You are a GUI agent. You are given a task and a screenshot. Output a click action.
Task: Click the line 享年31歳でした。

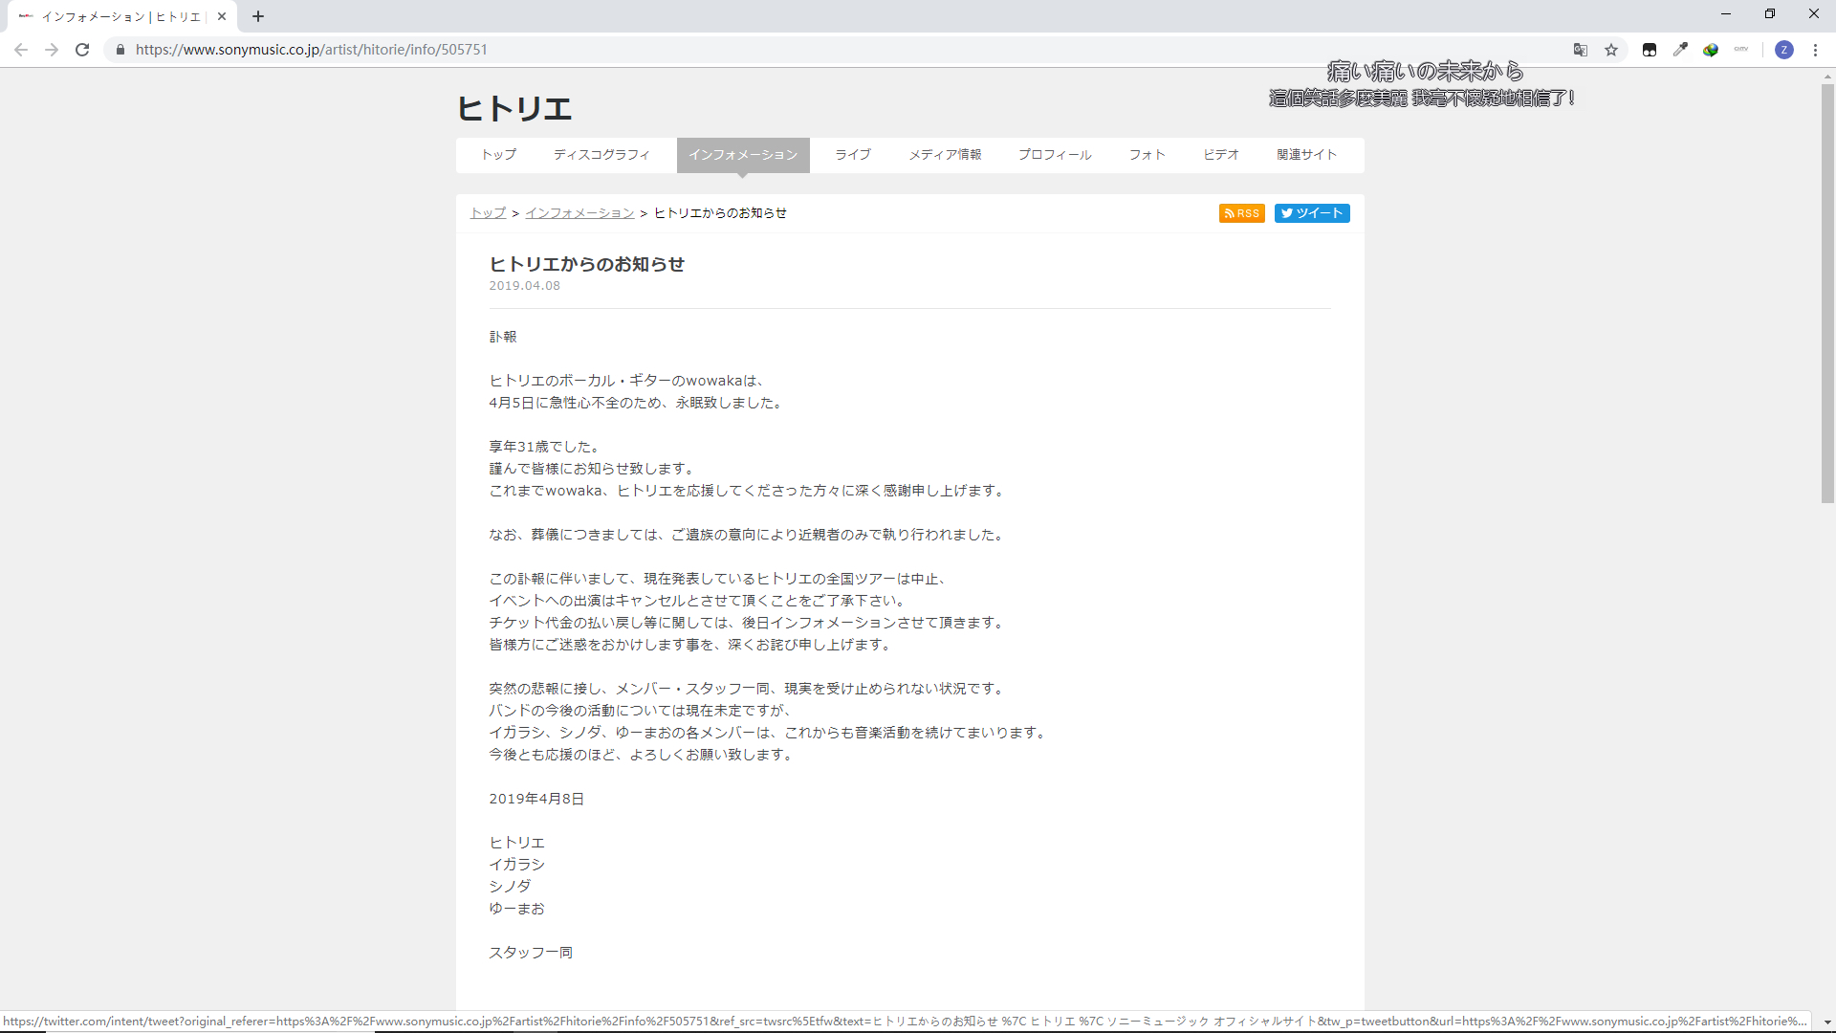[x=546, y=447]
